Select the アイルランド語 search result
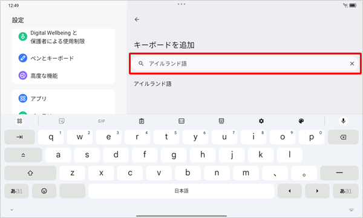 coord(153,84)
